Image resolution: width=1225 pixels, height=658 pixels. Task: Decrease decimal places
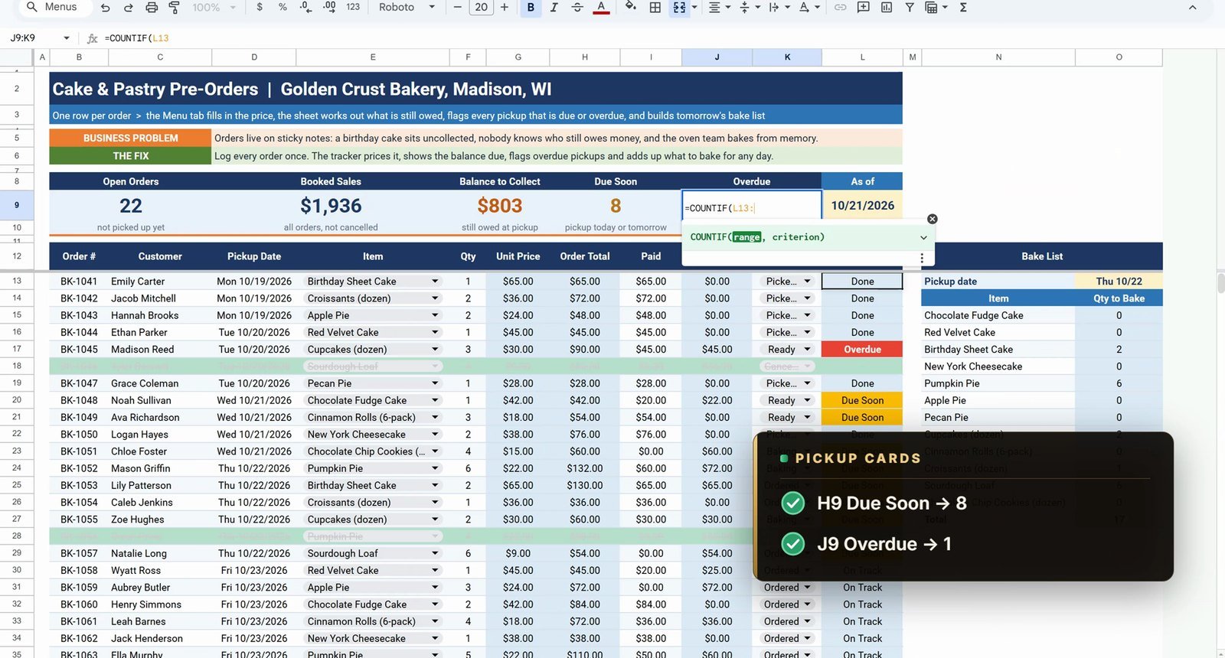click(305, 7)
